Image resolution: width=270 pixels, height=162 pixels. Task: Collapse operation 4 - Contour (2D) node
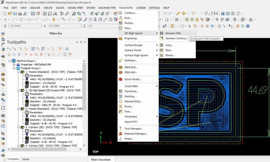[x=18, y=127]
